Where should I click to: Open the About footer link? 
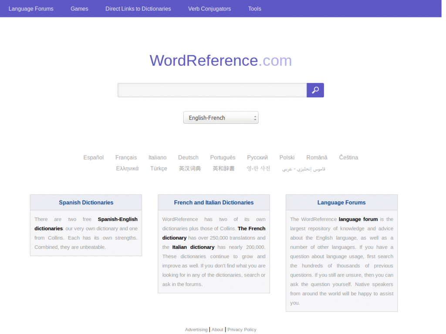[217, 330]
